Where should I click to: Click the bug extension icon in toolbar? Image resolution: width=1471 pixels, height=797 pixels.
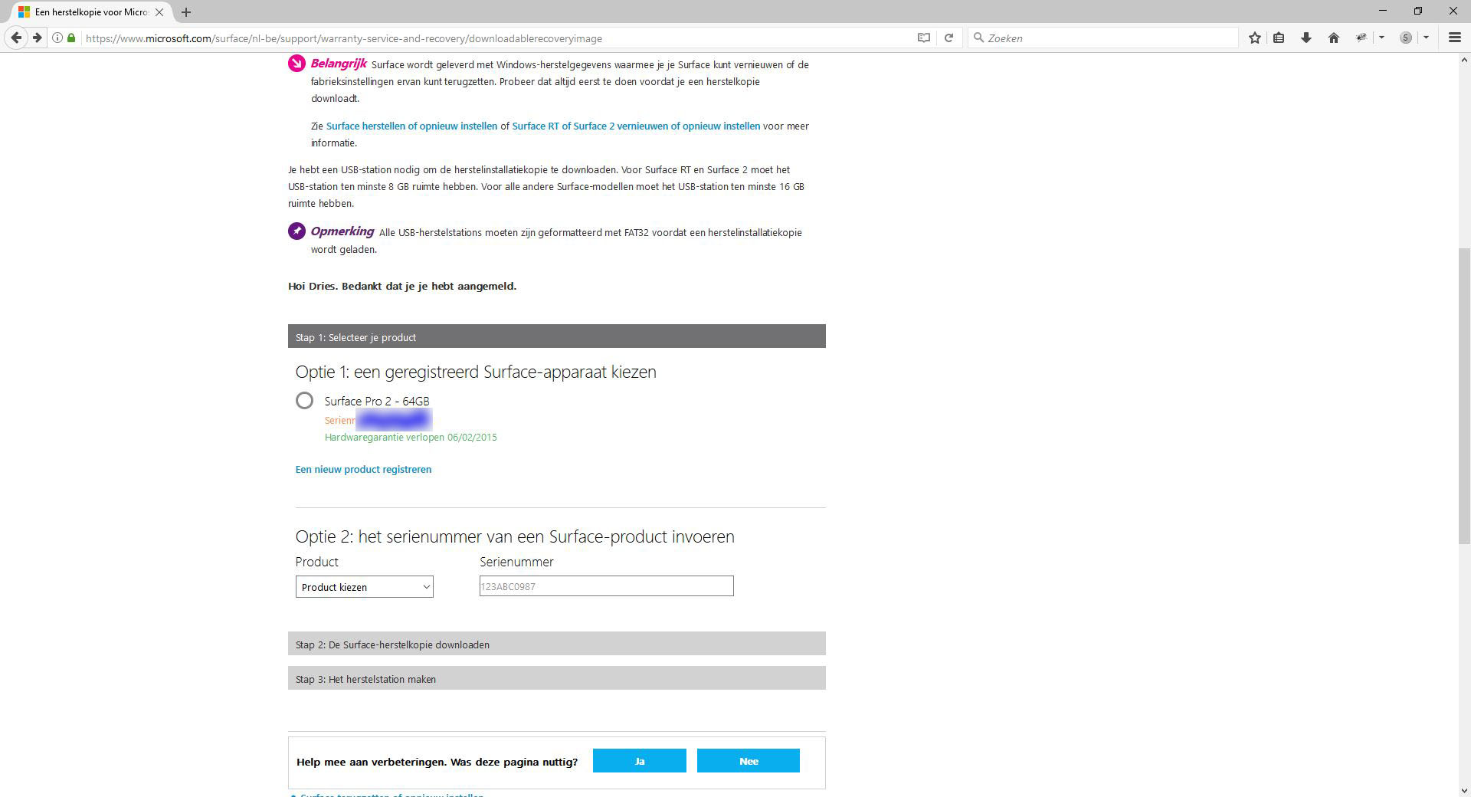pos(1361,38)
